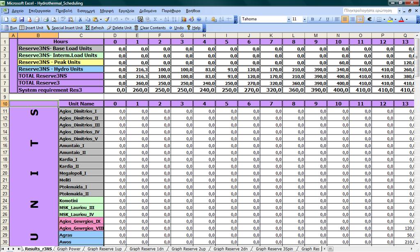Click the blue Help question mark icon
Viewport: 420px width, 252px height.
point(199,19)
